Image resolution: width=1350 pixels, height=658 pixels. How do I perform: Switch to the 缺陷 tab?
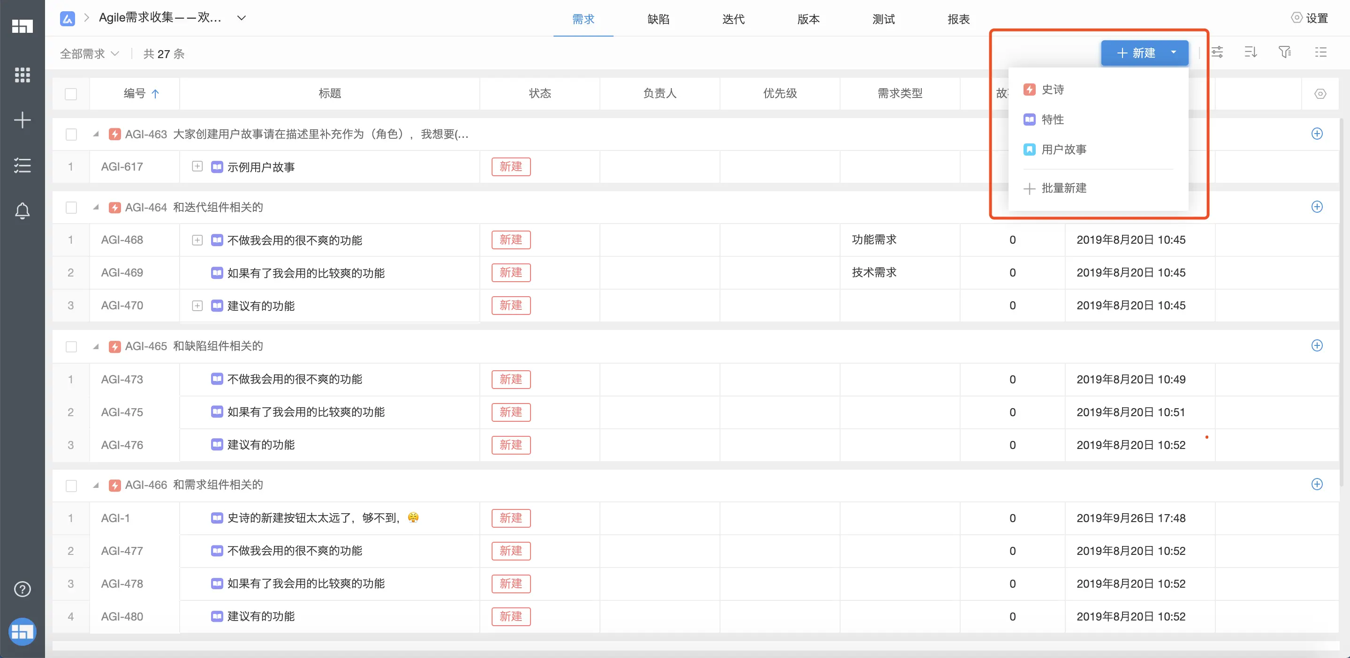(658, 19)
